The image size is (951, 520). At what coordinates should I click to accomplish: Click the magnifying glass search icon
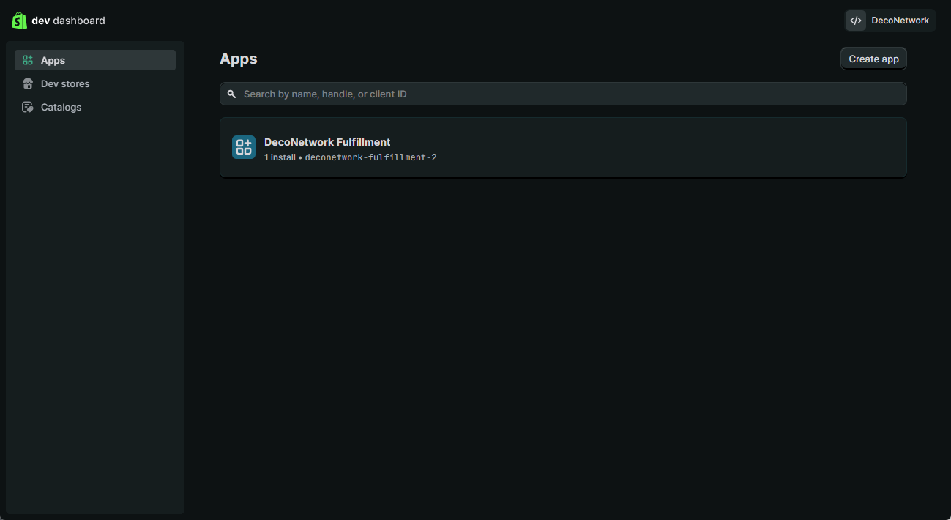tap(231, 94)
